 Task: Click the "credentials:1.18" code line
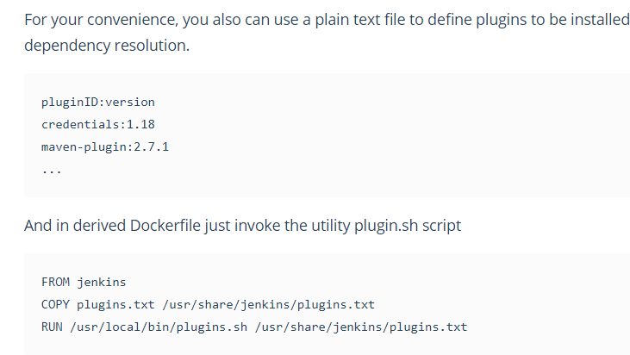click(x=97, y=124)
